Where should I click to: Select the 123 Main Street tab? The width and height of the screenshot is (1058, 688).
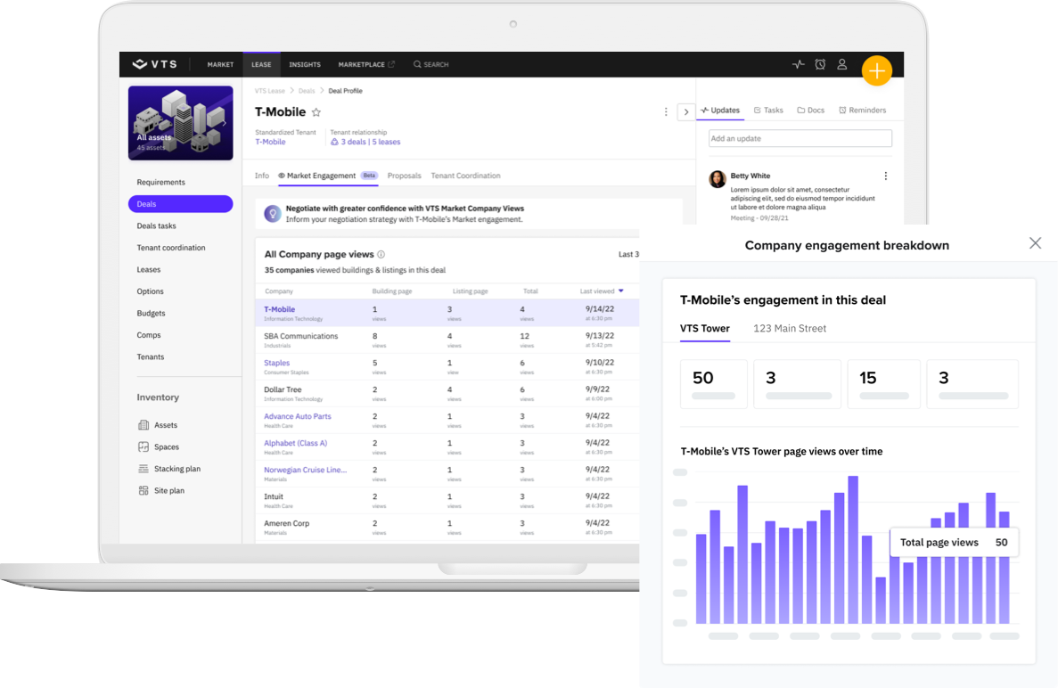point(789,329)
